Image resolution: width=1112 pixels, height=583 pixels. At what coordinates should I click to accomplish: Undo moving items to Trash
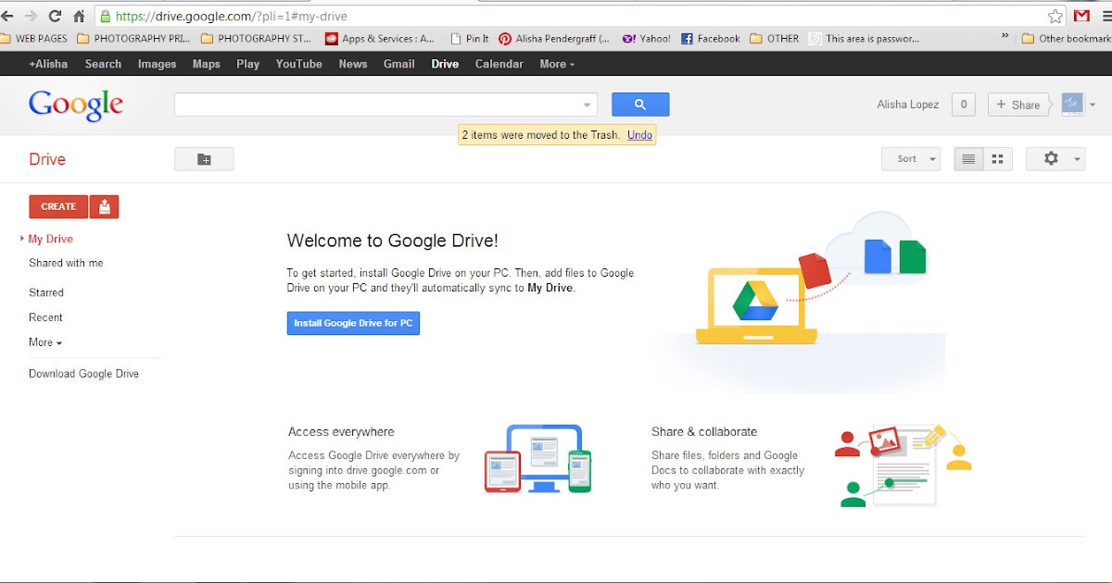[639, 135]
